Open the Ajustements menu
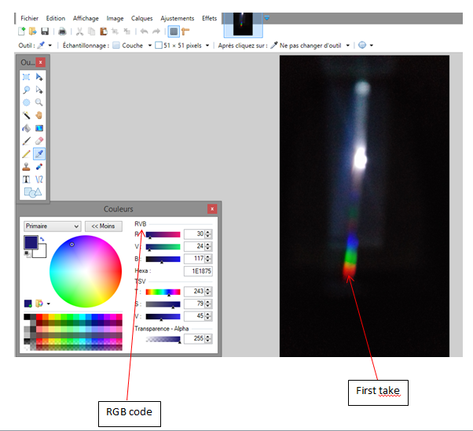 point(178,18)
